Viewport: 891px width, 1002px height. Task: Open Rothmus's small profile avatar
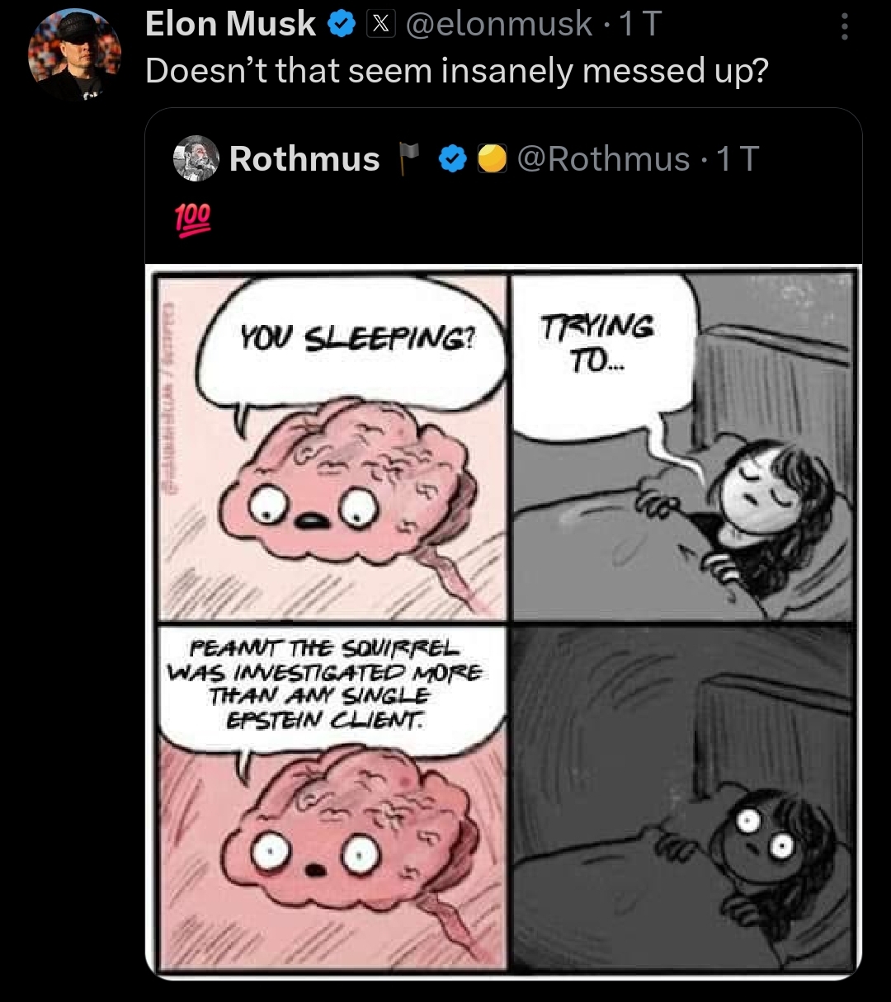[x=196, y=158]
